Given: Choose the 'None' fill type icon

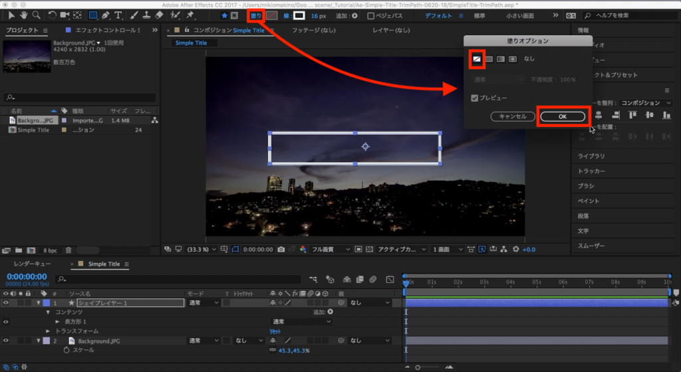Looking at the screenshot, I should tap(477, 59).
